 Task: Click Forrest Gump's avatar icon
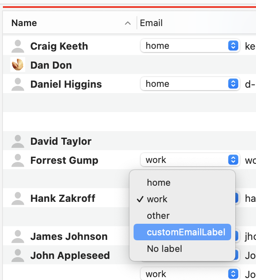point(18,160)
